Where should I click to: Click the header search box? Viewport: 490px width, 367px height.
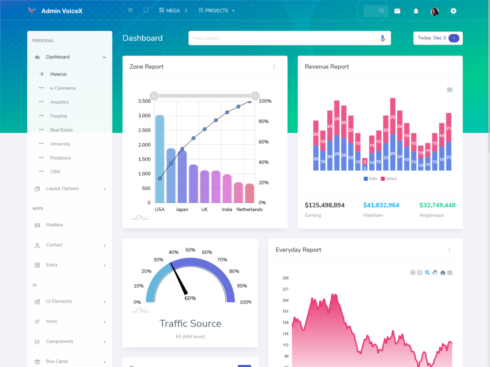tap(375, 11)
